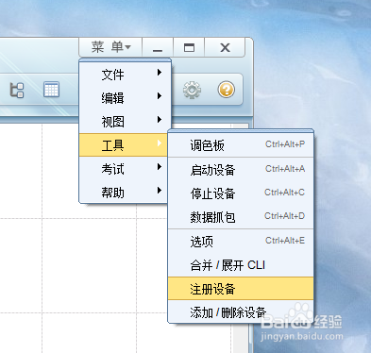Open 选项 from the tools submenu

241,242
